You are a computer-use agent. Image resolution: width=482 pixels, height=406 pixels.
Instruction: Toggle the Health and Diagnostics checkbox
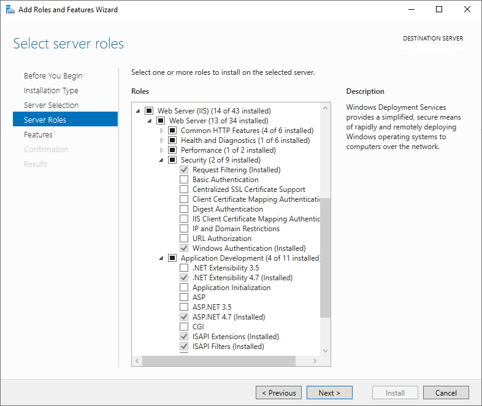pyautogui.click(x=172, y=140)
